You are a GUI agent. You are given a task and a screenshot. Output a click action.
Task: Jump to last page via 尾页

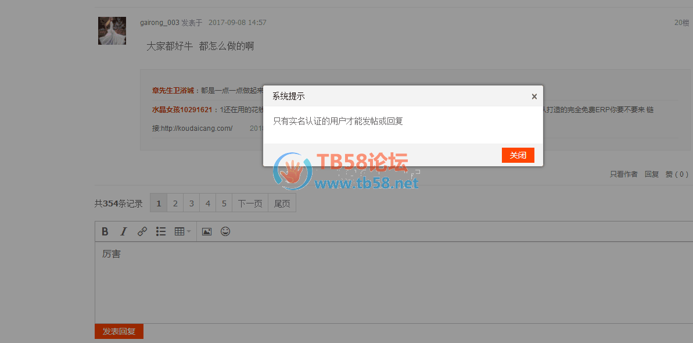pyautogui.click(x=282, y=203)
